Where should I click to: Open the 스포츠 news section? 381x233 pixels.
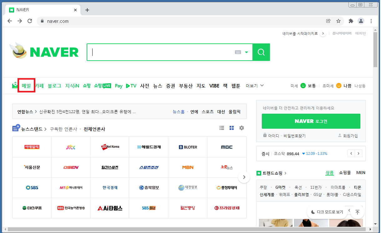(x=208, y=112)
